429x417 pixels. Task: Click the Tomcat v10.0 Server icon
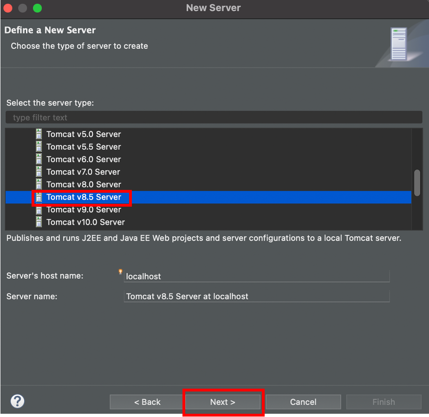point(39,222)
